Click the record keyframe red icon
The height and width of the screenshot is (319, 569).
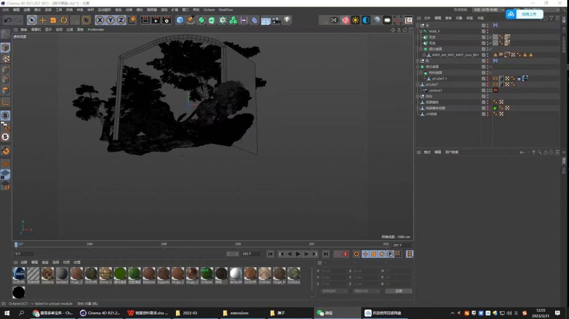pos(337,254)
